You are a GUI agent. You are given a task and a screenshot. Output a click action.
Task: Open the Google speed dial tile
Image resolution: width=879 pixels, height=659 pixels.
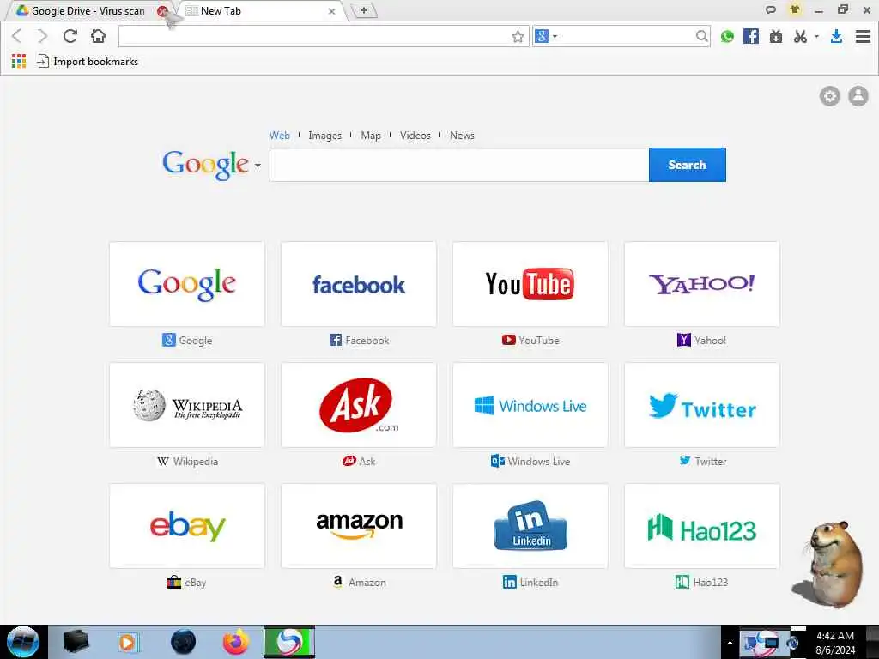187,284
